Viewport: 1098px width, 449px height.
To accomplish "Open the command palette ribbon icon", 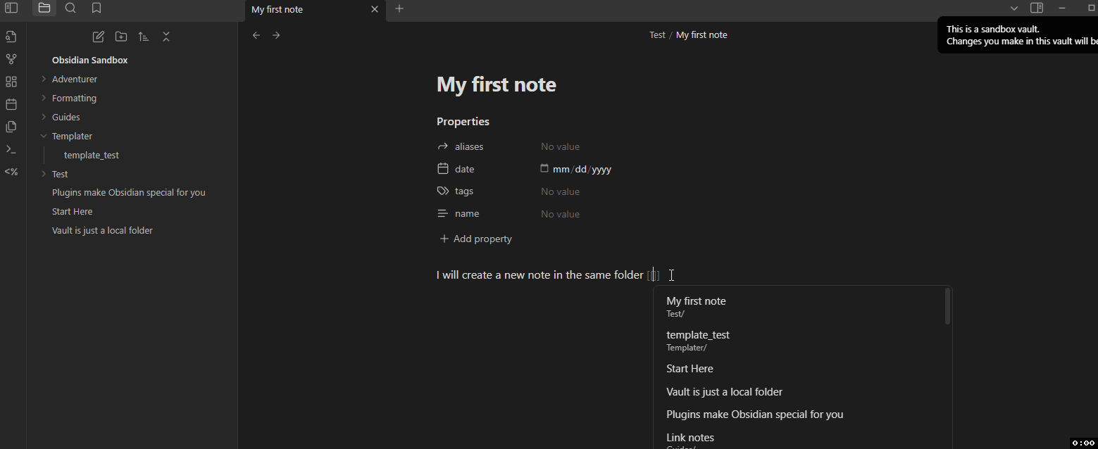I will coord(11,149).
